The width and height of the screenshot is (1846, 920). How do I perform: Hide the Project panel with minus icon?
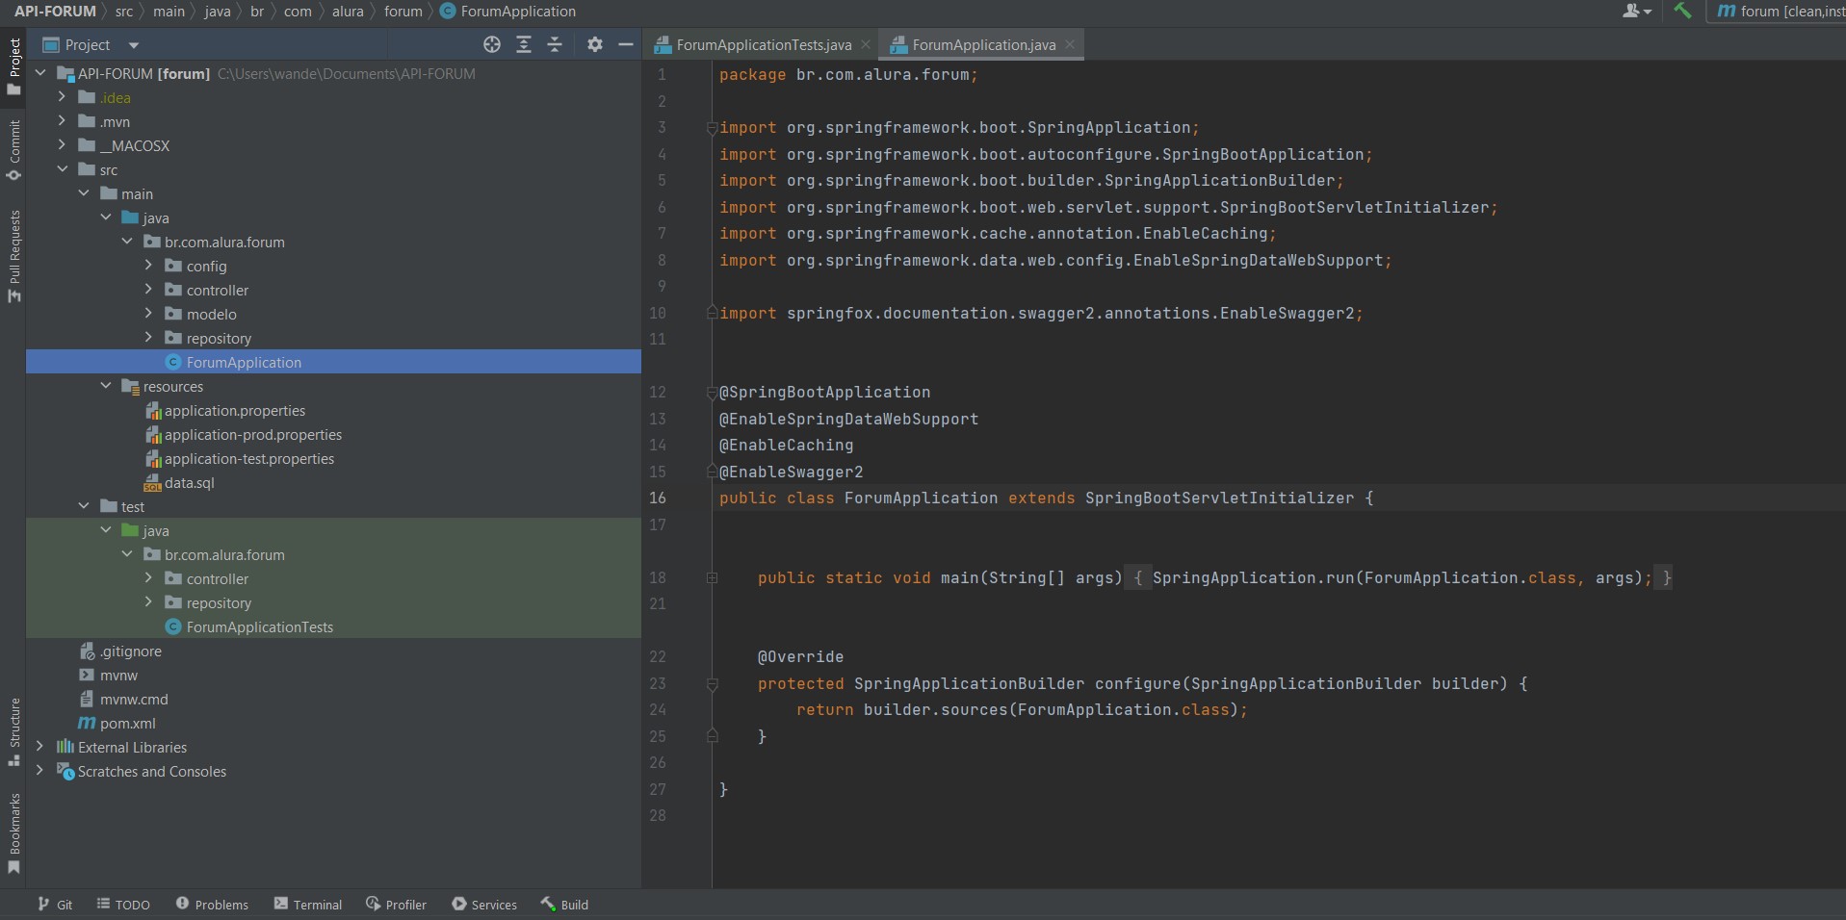tap(626, 44)
